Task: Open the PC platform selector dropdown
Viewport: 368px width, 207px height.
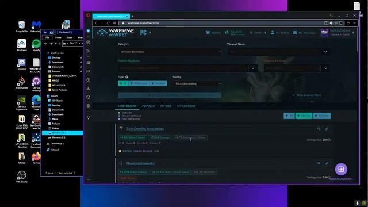Action: click(145, 33)
